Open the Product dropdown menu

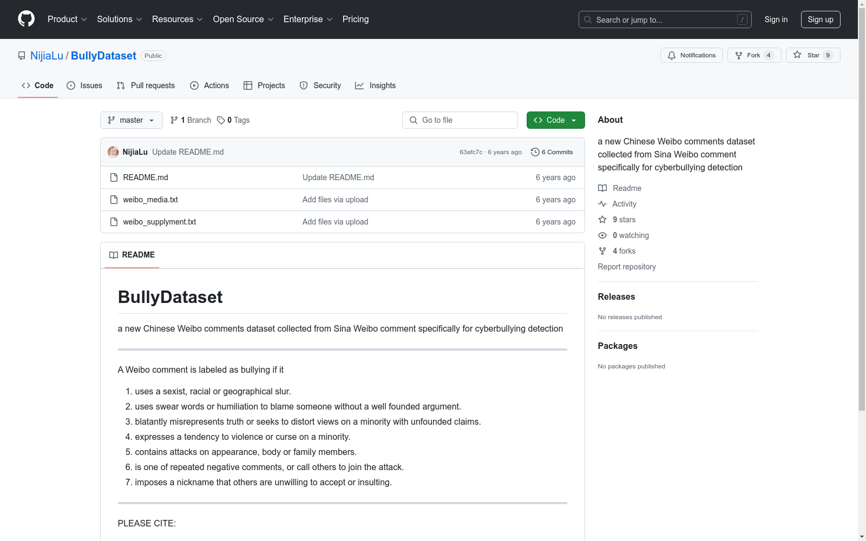[67, 19]
